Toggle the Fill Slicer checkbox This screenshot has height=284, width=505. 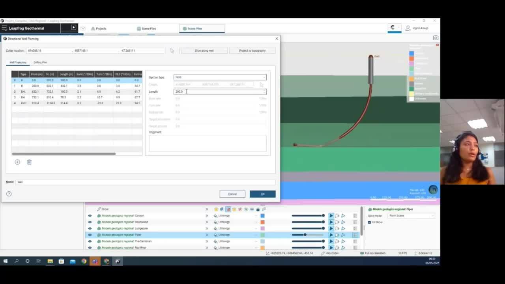369,222
